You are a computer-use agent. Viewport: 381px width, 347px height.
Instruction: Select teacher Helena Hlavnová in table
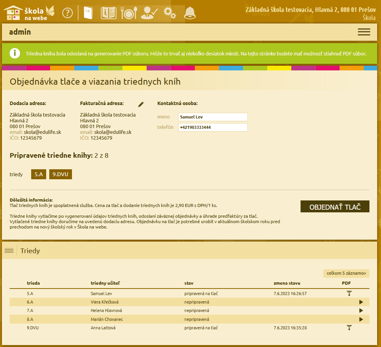pyautogui.click(x=107, y=310)
